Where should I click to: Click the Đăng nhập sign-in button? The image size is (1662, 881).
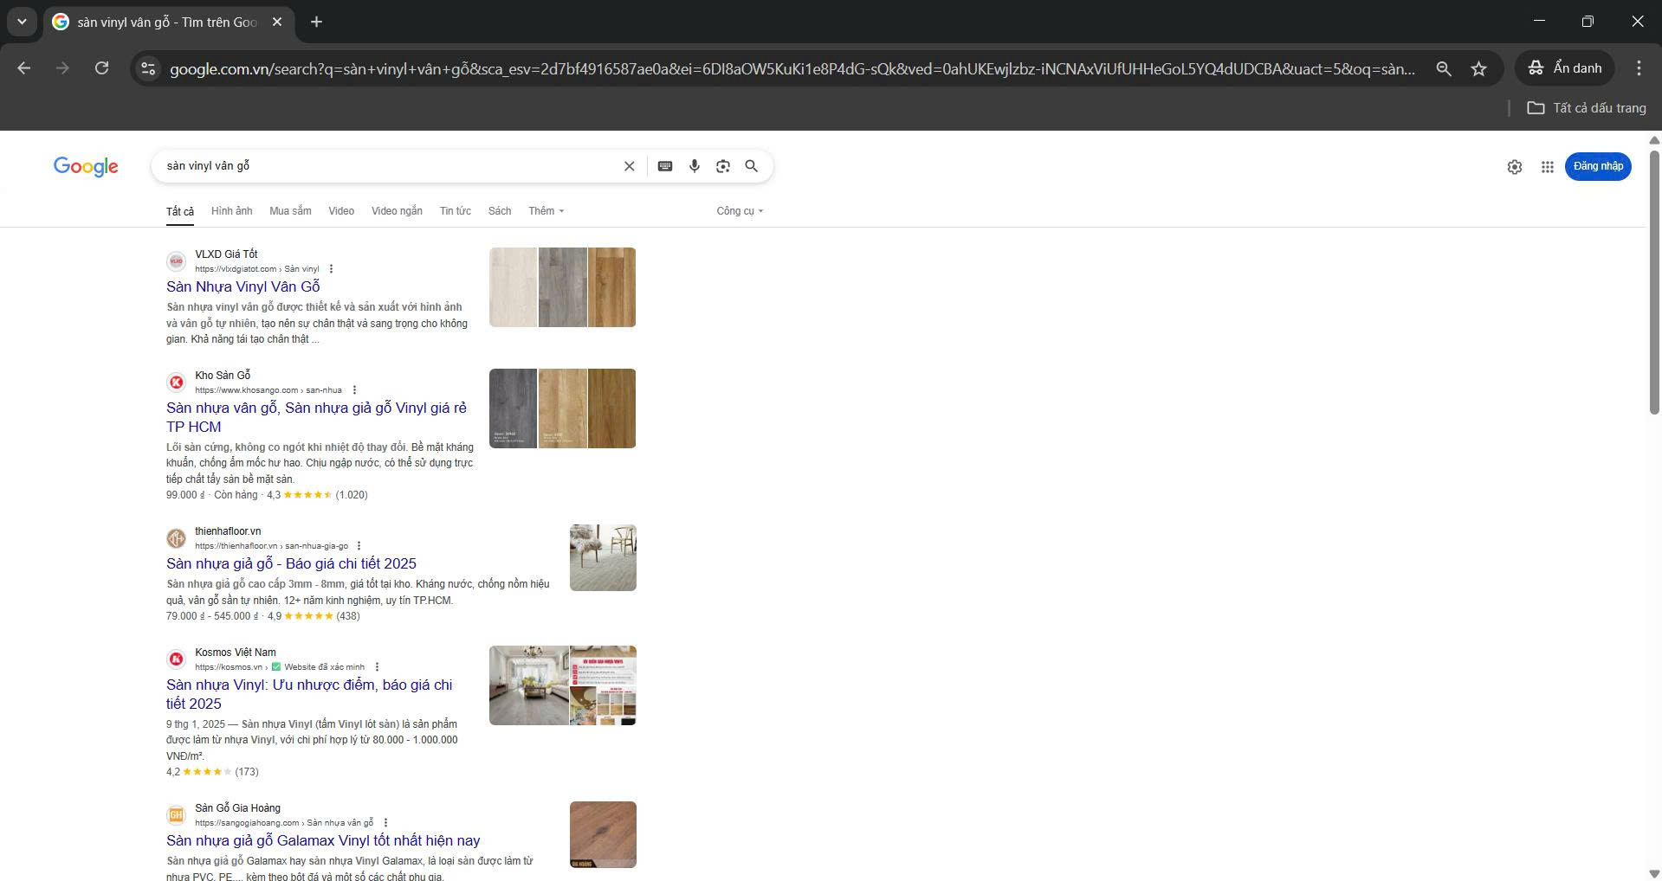pyautogui.click(x=1598, y=166)
